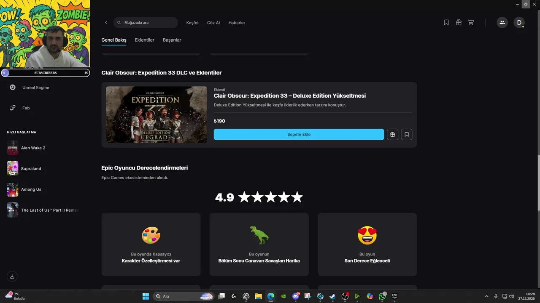The height and width of the screenshot is (303, 540).
Task: Switch to Başarılar tab
Action: coord(172,40)
